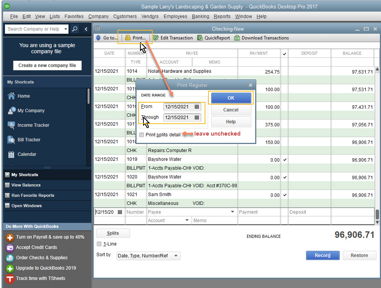
Task: Open the Lists menu
Action: 55,16
